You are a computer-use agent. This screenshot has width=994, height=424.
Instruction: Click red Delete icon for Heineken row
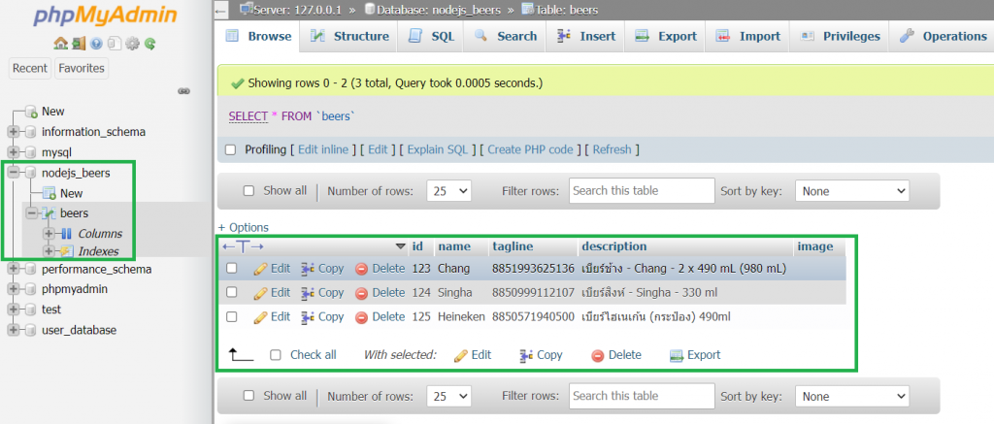click(x=361, y=317)
